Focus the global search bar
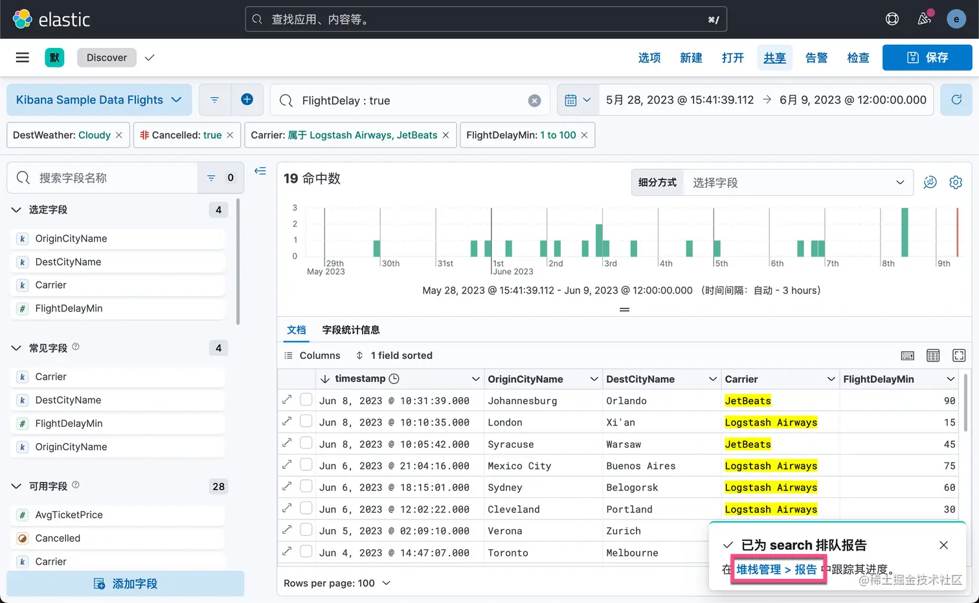This screenshot has height=603, width=979. pos(486,19)
